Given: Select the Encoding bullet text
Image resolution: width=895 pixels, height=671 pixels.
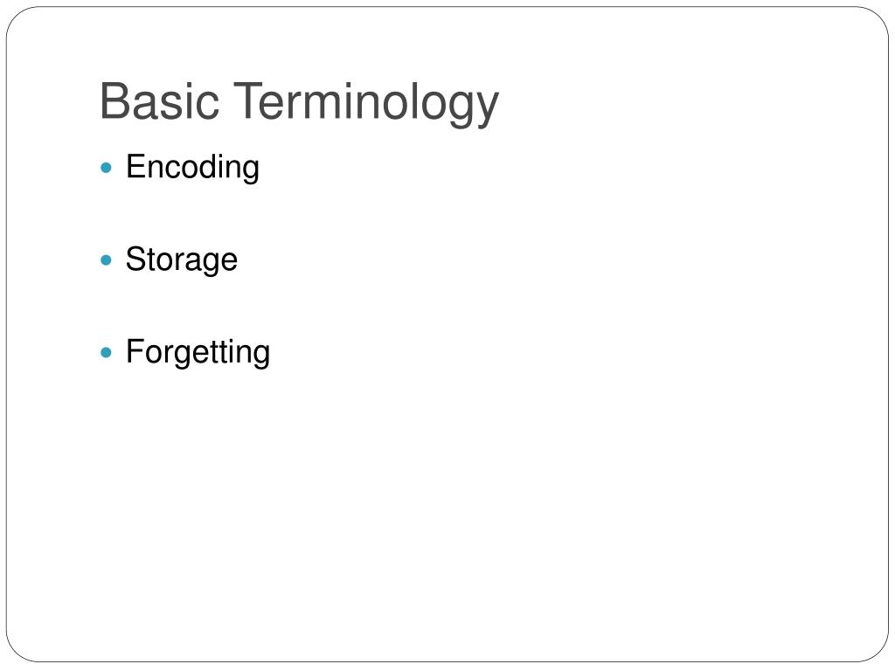Looking at the screenshot, I should (192, 168).
